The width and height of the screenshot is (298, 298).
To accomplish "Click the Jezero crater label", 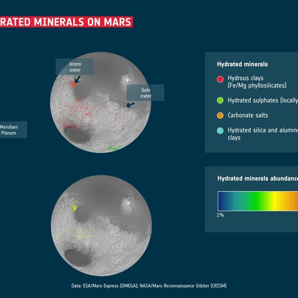I will pos(74,67).
